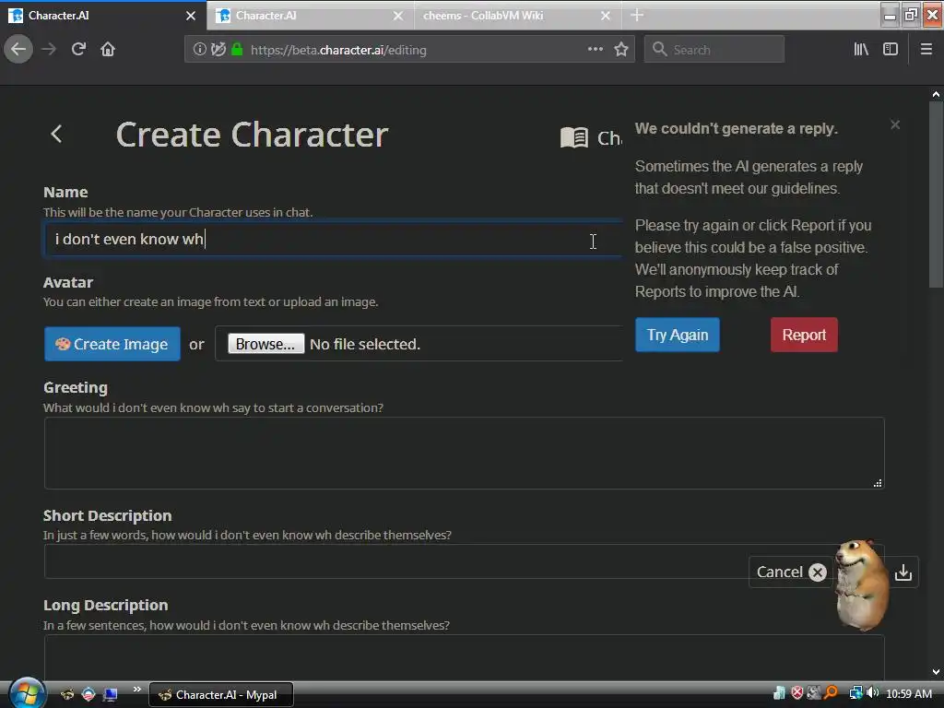Click the Cancel button
This screenshot has height=708, width=944.
[790, 572]
